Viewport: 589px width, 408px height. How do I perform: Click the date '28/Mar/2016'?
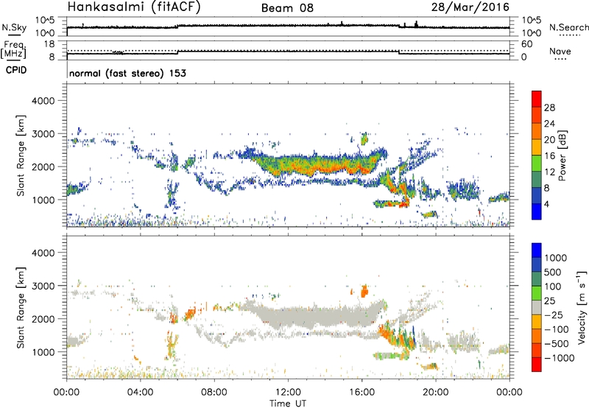(470, 7)
